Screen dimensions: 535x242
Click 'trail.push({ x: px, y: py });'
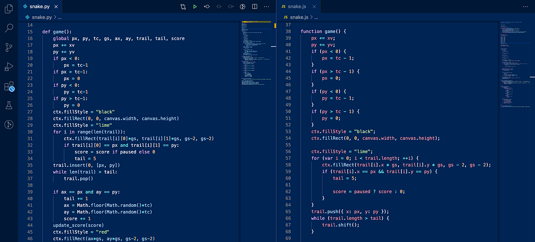(350, 211)
